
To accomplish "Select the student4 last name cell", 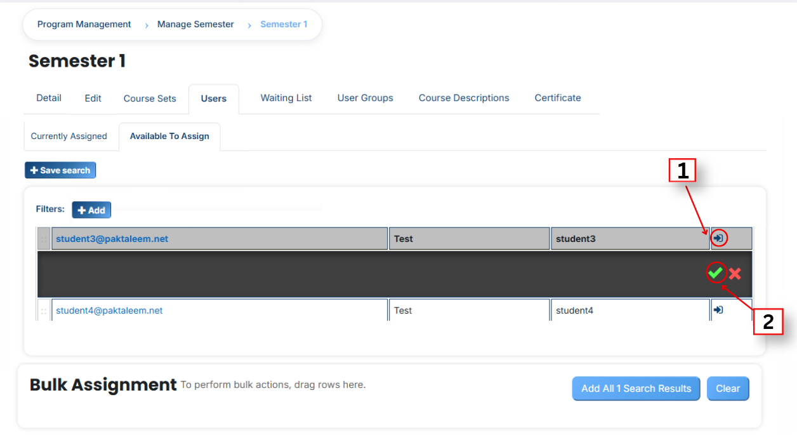I will (x=630, y=311).
